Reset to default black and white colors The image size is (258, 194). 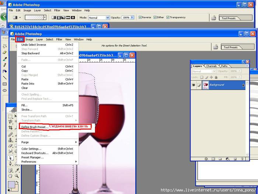(x=9, y=191)
